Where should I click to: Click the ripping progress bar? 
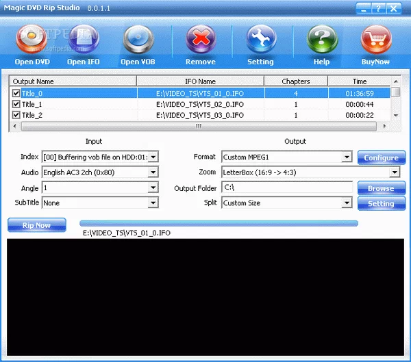219,223
